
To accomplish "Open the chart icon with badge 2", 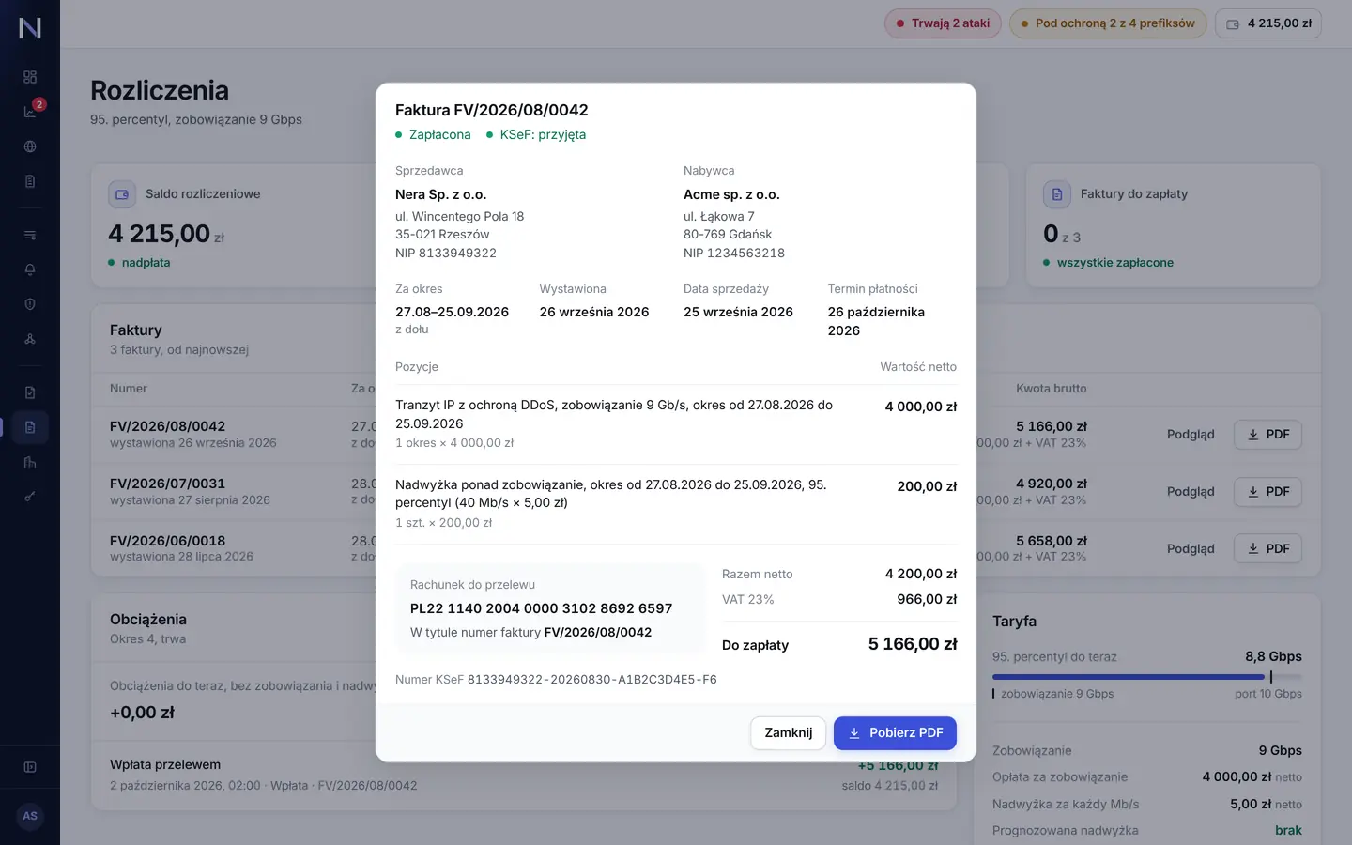I will coord(30,112).
